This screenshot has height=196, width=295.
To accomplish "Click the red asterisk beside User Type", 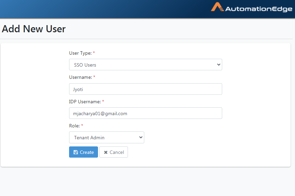I will (x=94, y=53).
